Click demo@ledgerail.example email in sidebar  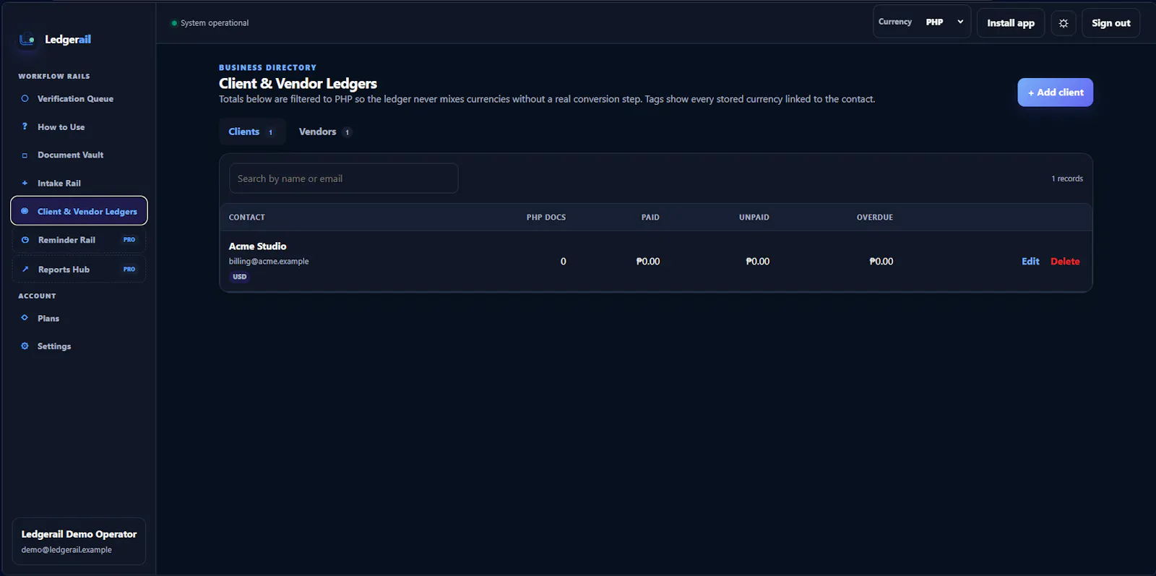tap(66, 550)
